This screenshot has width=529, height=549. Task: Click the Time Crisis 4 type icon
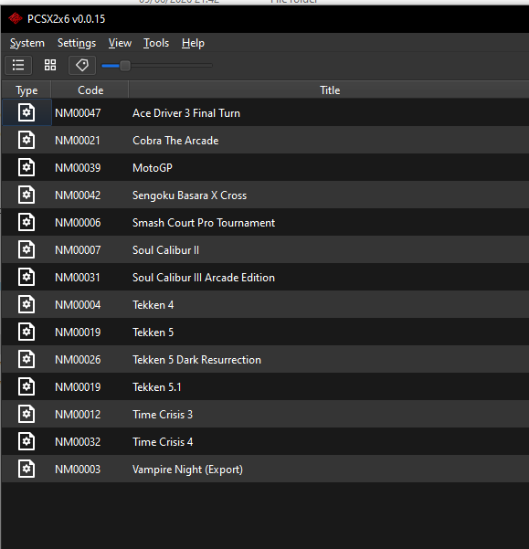[x=26, y=441]
